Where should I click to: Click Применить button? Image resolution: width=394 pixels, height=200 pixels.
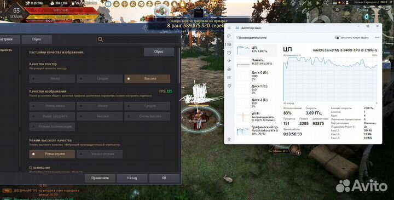point(100,178)
